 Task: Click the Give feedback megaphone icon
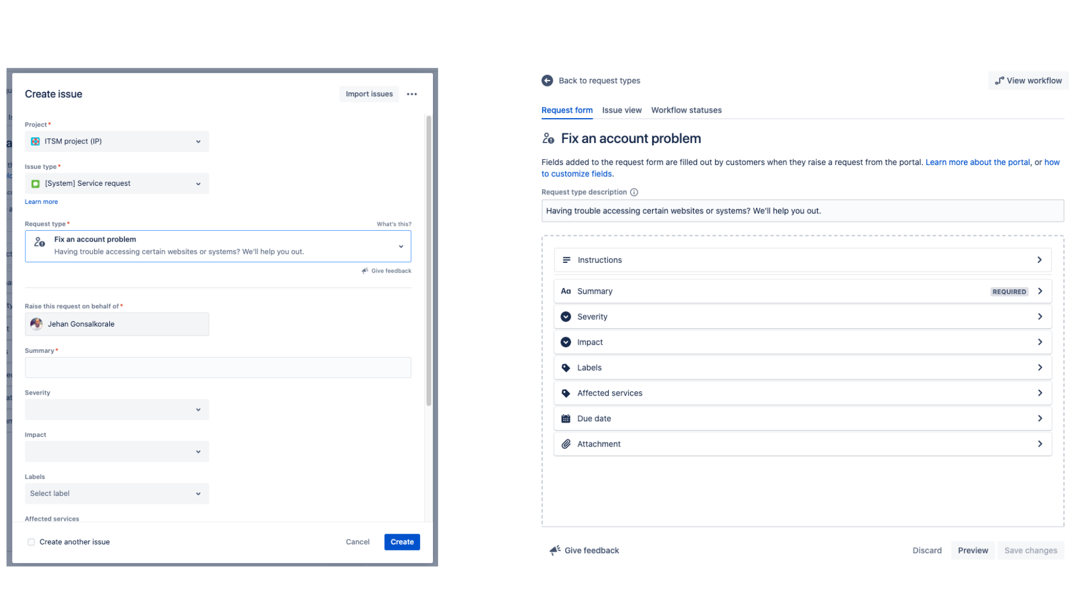pyautogui.click(x=555, y=550)
